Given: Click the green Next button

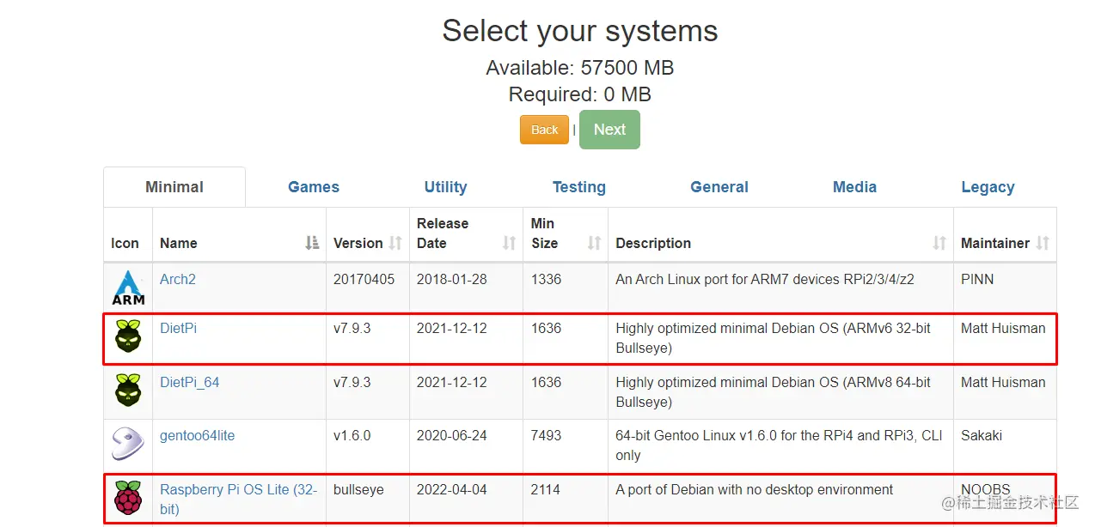Looking at the screenshot, I should 609,130.
